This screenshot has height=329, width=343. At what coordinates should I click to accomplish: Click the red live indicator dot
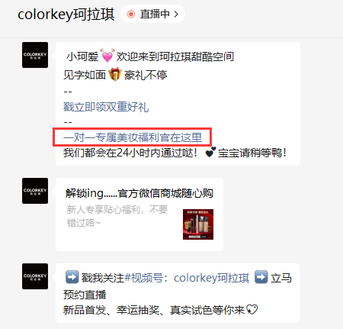(x=131, y=14)
